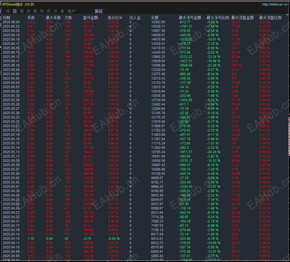
Task: Select the 2025.05.30 date row
Action: (x=11, y=96)
